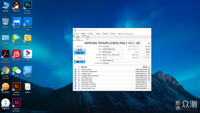
Task: Click the interface field NVM Express
Action: (113, 52)
